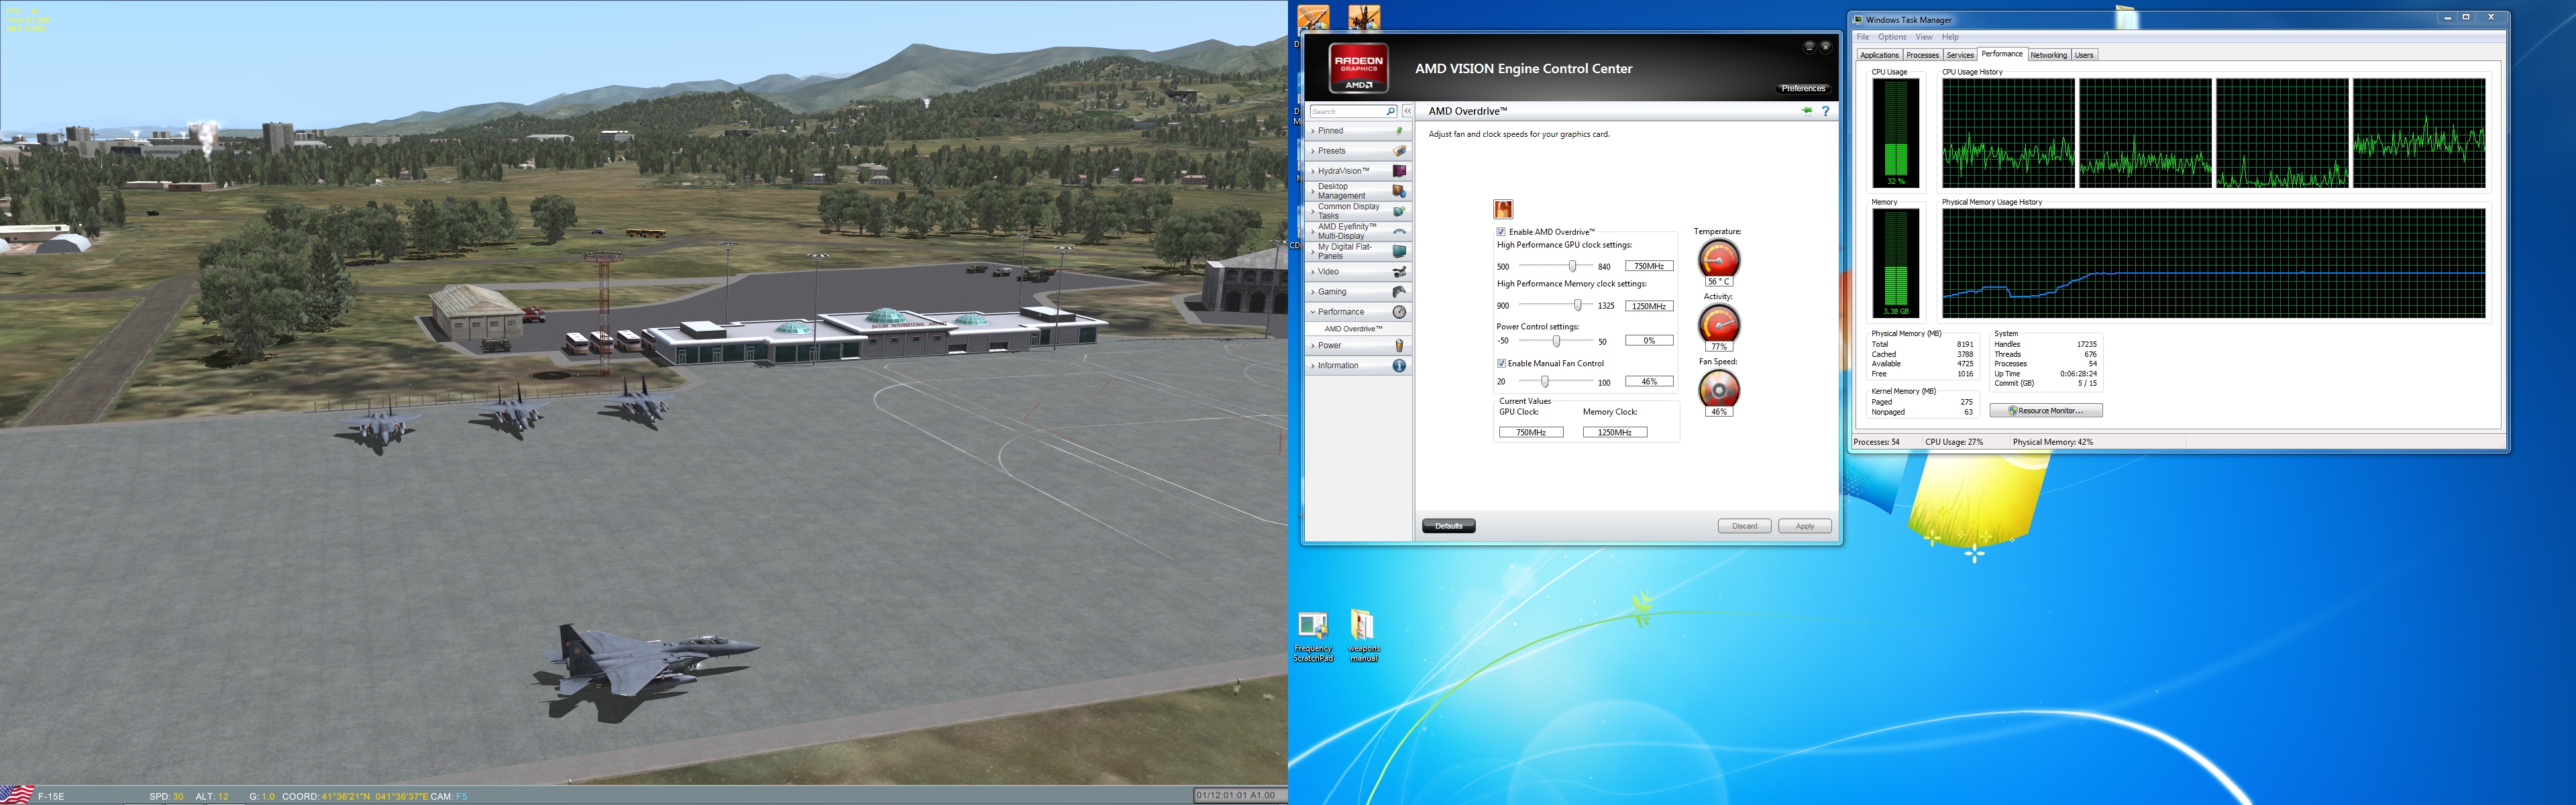The image size is (2576, 805).
Task: Open the View menu in Task Manager
Action: 1924,37
